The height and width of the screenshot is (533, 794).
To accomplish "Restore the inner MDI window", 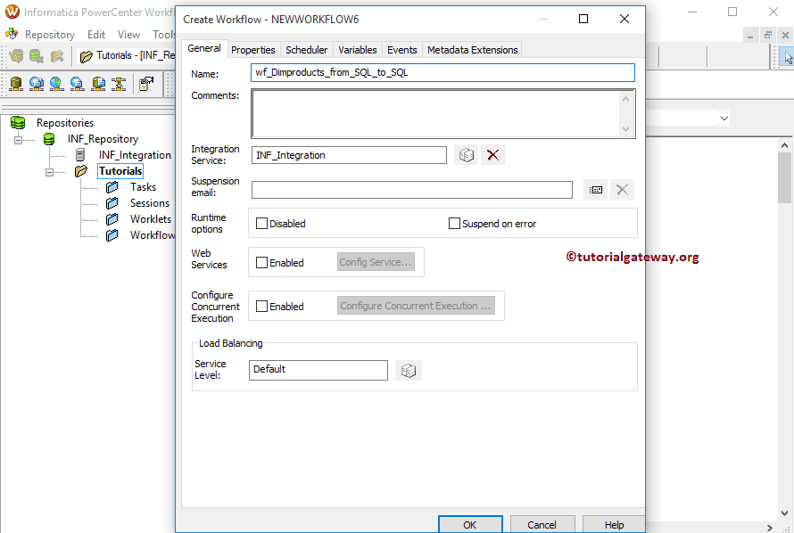I will tap(767, 35).
